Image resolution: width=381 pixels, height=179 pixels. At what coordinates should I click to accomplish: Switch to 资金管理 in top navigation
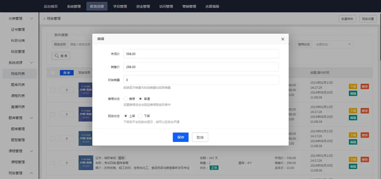(143, 6)
